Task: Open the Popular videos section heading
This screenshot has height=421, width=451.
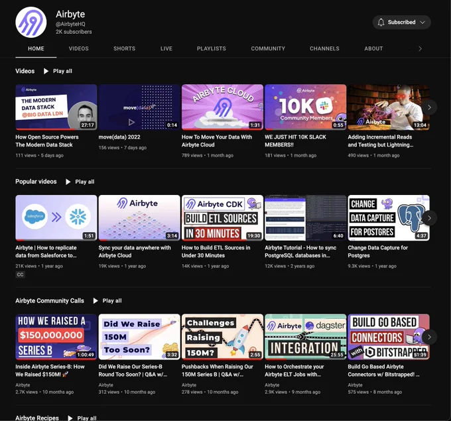Action: point(36,182)
